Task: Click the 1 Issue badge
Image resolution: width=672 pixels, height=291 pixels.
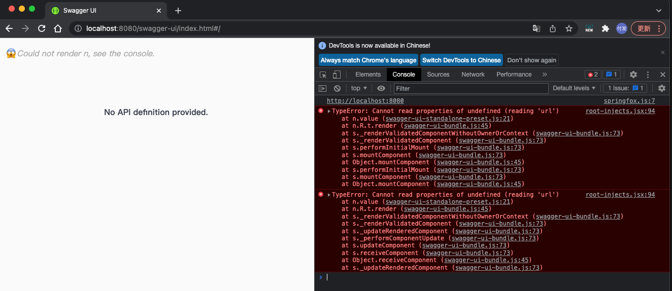Action: pyautogui.click(x=625, y=88)
